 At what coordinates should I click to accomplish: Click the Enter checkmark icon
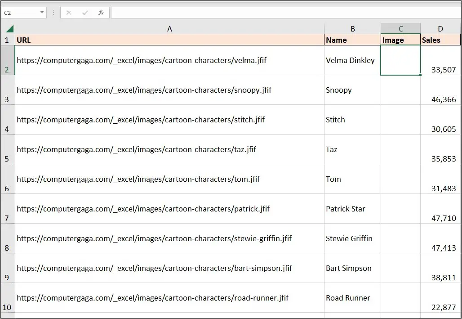click(x=84, y=12)
